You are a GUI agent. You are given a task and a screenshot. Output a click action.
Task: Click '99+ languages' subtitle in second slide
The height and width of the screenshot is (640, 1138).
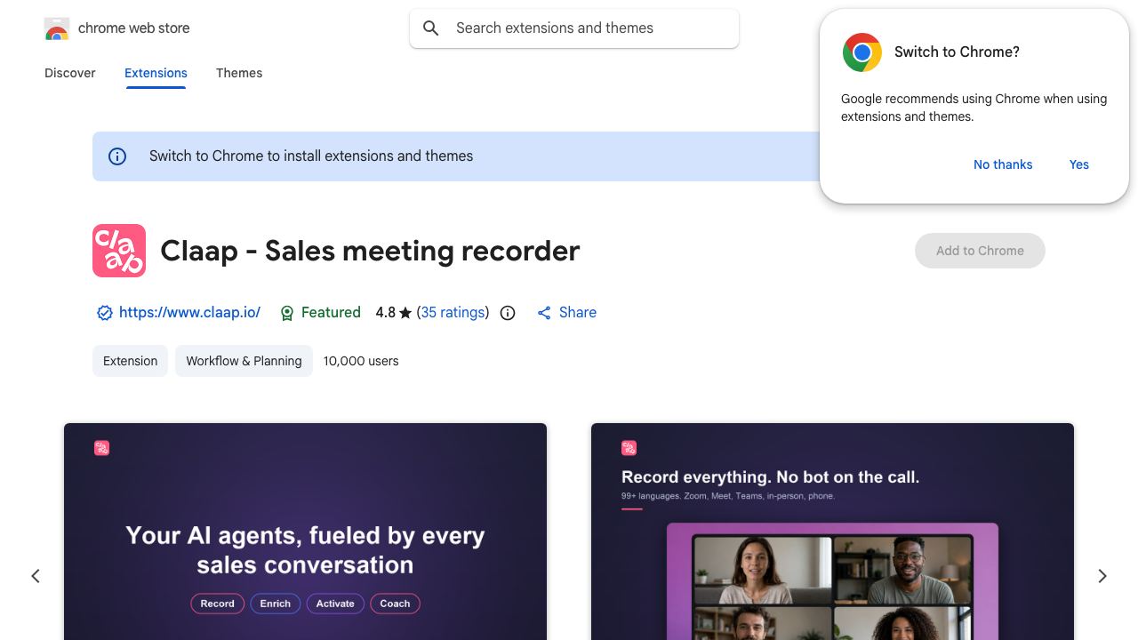pyautogui.click(x=728, y=496)
